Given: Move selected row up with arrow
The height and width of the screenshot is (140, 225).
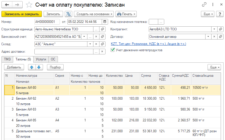Looking at the screenshot, I should pos(32,67).
